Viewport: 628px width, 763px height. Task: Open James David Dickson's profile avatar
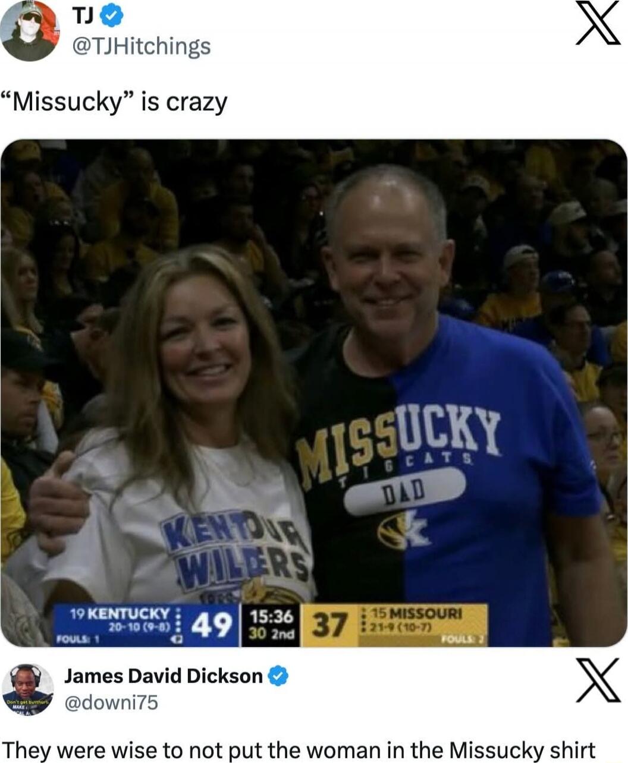click(x=27, y=690)
